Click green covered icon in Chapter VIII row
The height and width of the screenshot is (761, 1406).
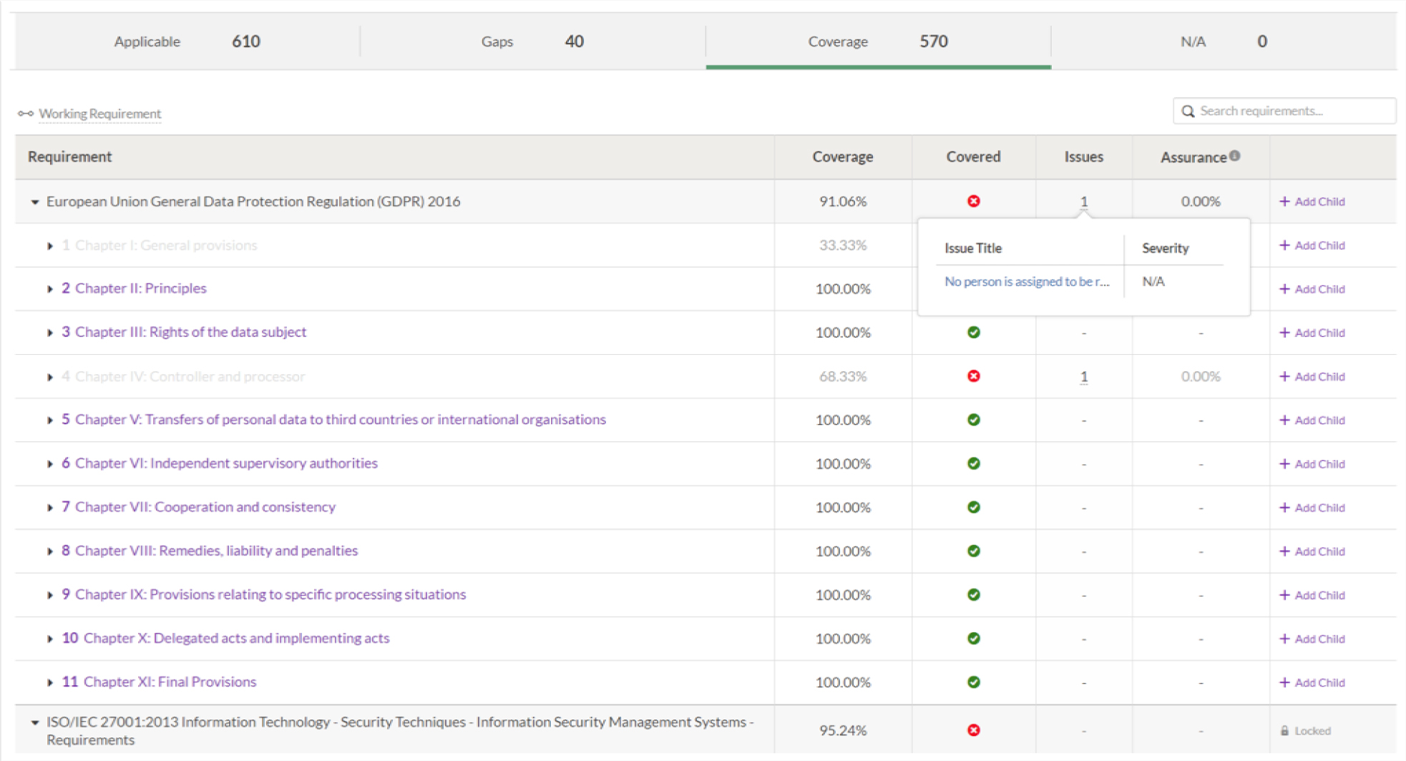pos(973,551)
